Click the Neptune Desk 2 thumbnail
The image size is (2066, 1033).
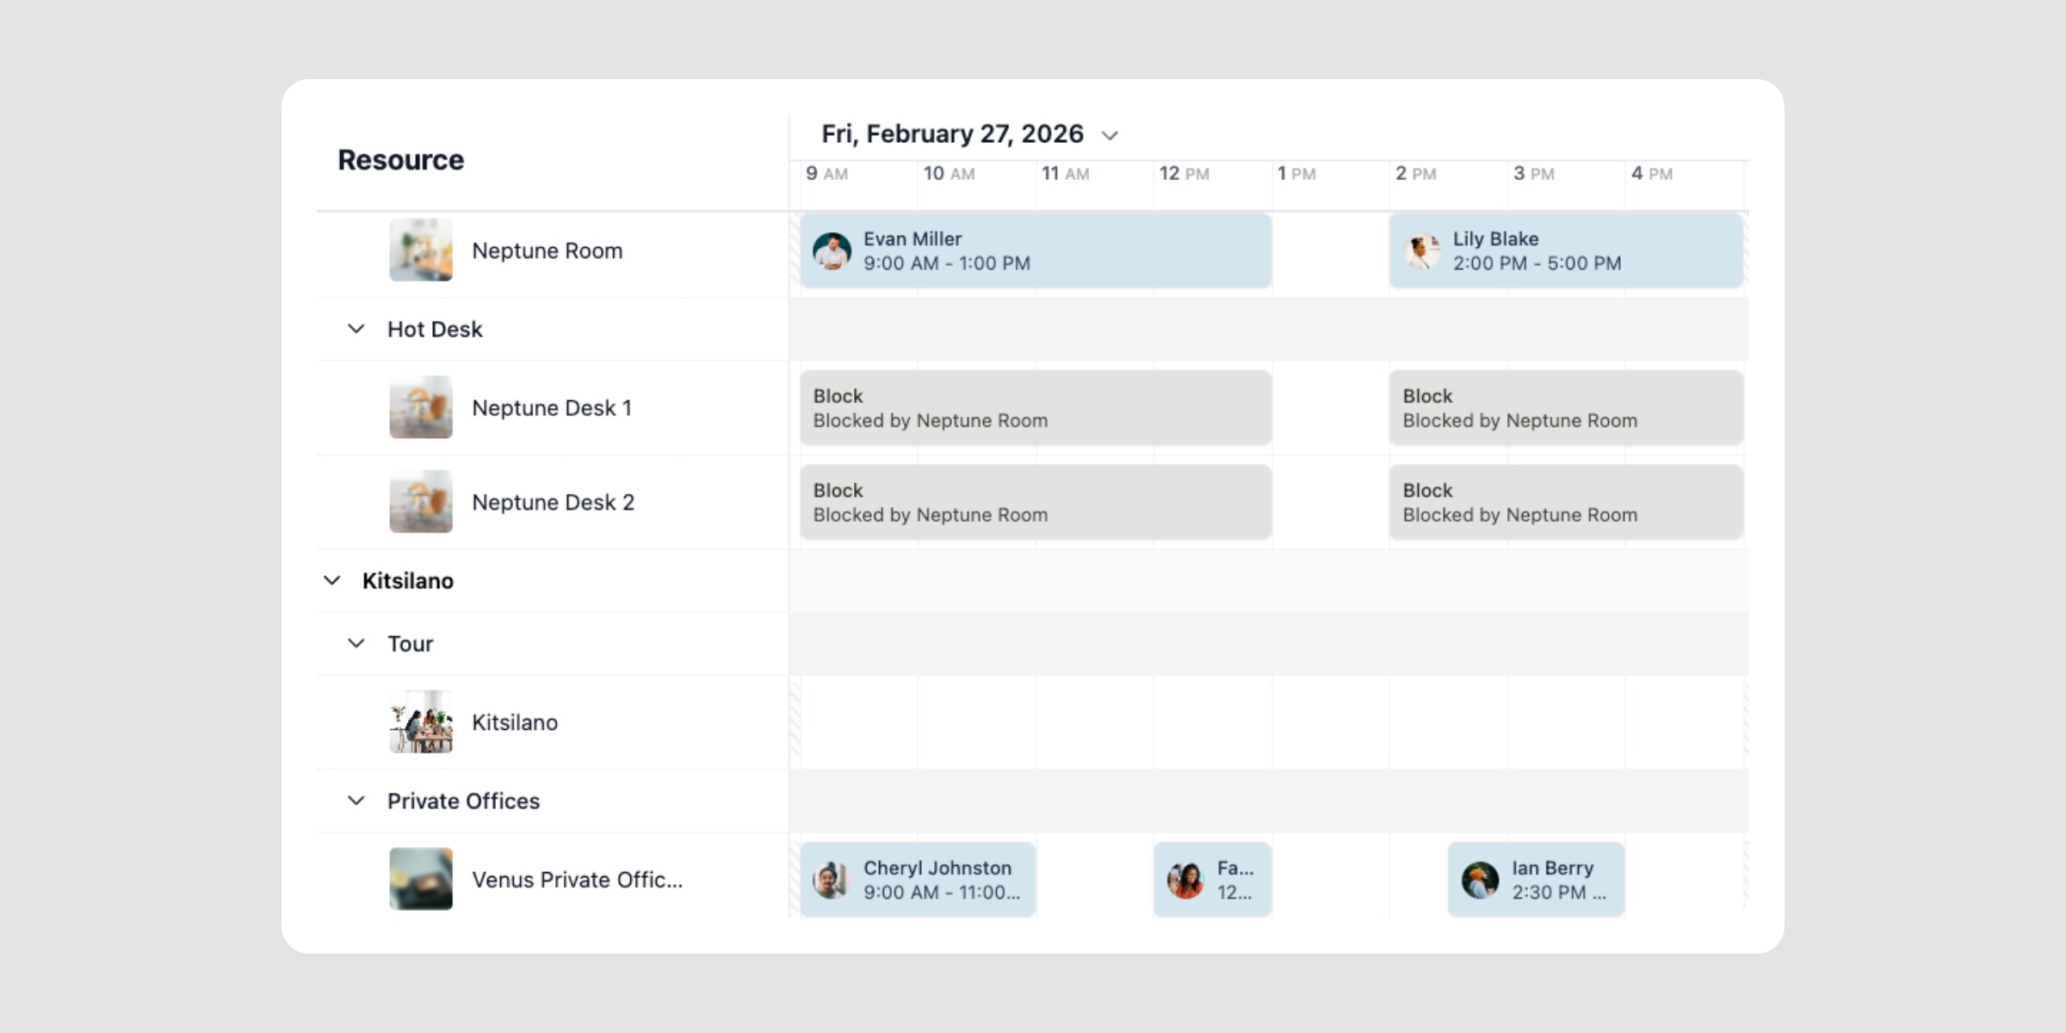pos(421,502)
